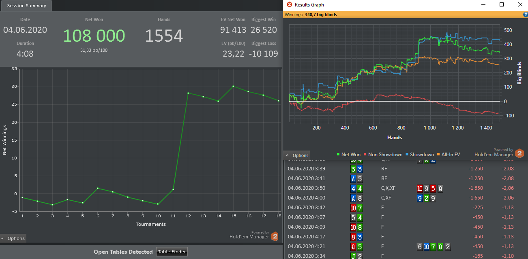Viewport: 528px width, 259px height.
Task: Click the C,XF action text in 4:00 row
Action: click(386, 198)
